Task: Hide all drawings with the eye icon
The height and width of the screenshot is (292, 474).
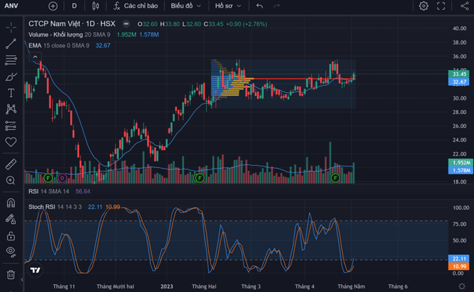Action: point(11,251)
